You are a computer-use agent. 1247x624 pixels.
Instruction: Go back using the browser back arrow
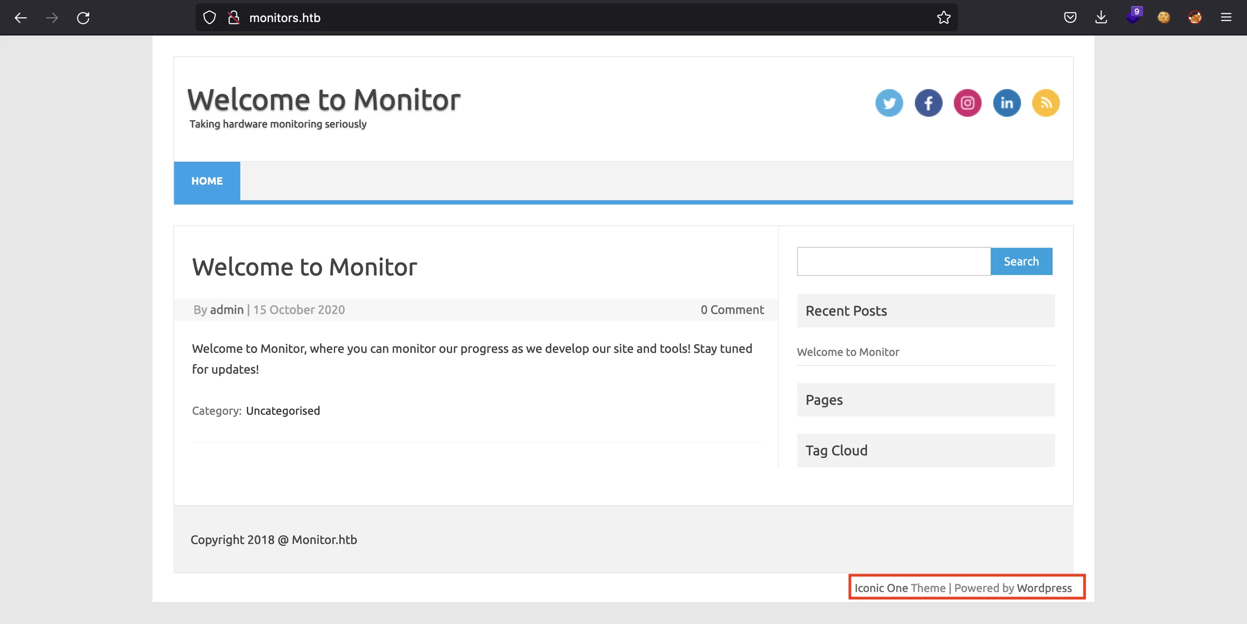click(x=20, y=18)
